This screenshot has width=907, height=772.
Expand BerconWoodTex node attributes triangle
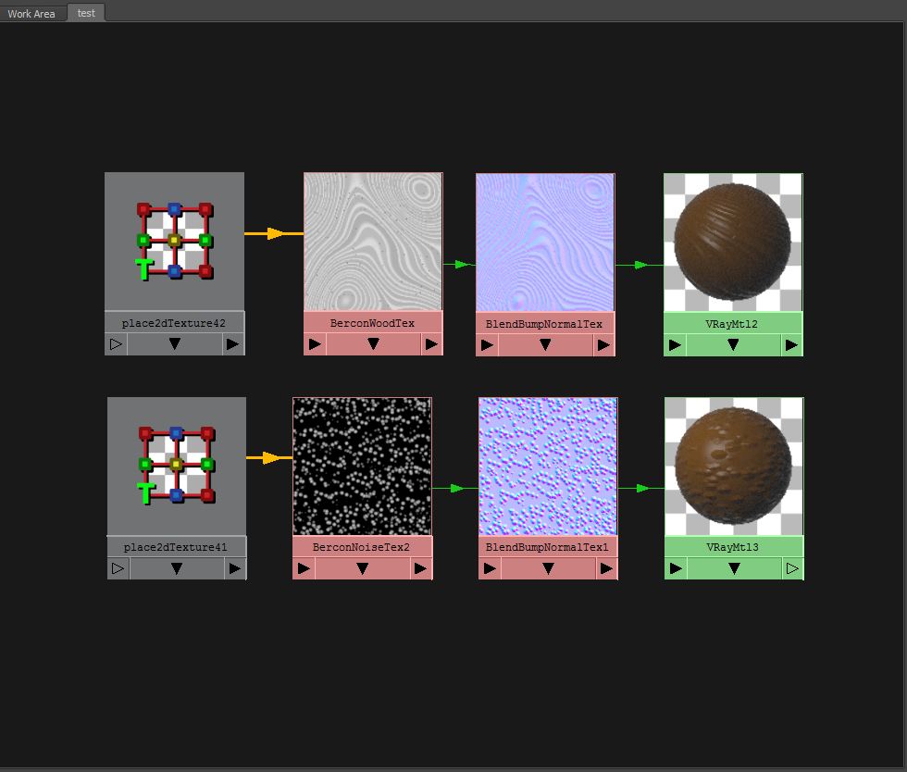click(374, 344)
